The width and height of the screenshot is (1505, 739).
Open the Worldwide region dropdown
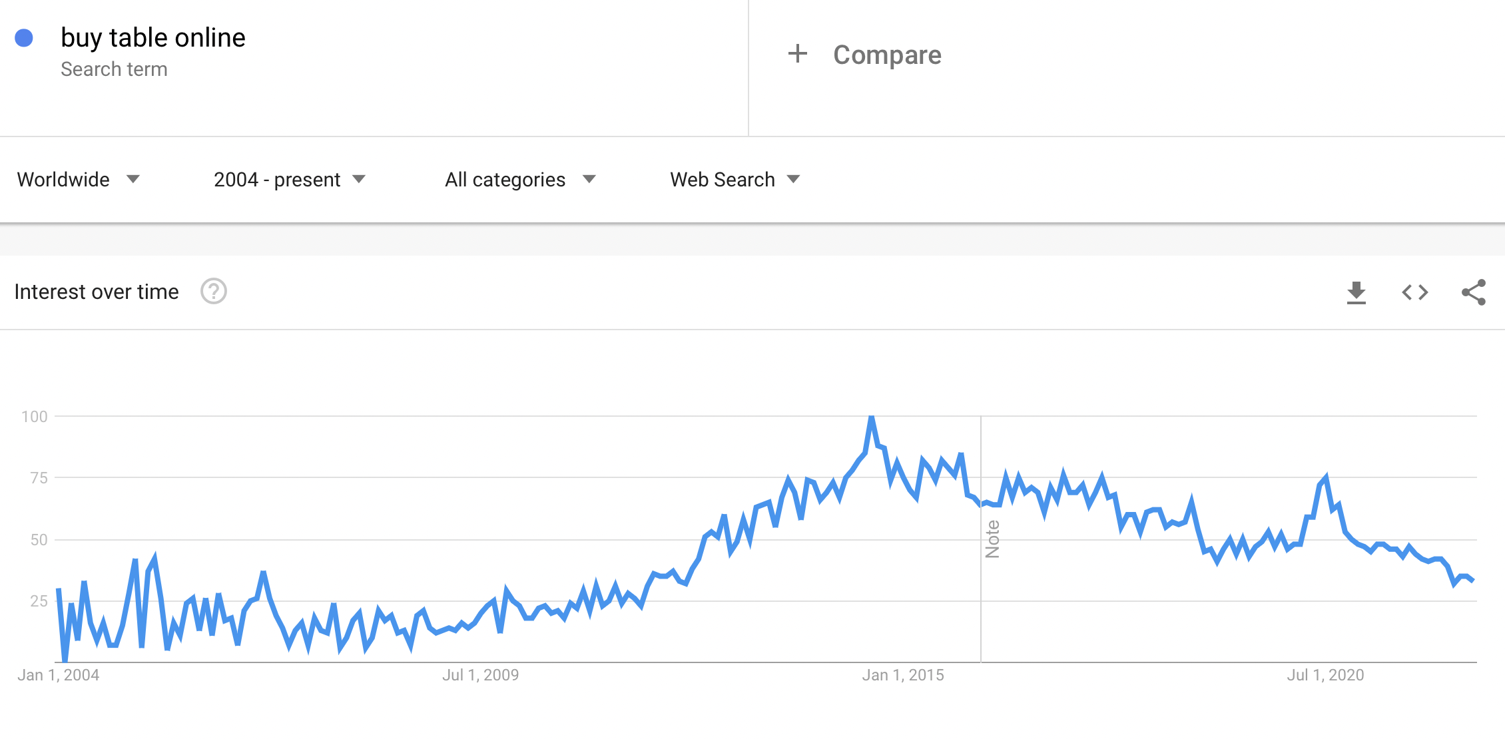(78, 180)
